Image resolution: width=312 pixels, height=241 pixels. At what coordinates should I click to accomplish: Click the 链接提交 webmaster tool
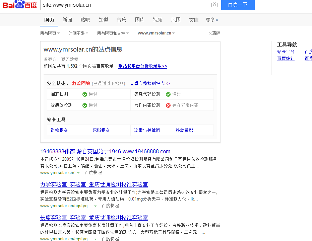(59, 130)
